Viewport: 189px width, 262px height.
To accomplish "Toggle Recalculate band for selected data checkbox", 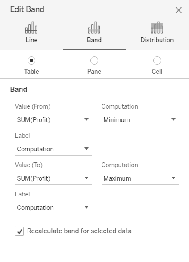I will pos(19,231).
